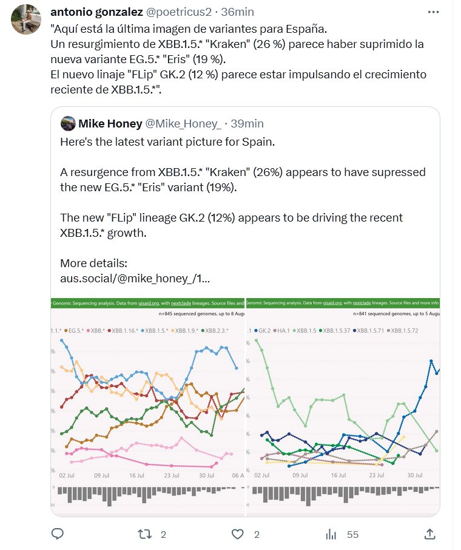Click the @Mike_Honey_ handle
The image size is (461, 550).
[x=183, y=123]
